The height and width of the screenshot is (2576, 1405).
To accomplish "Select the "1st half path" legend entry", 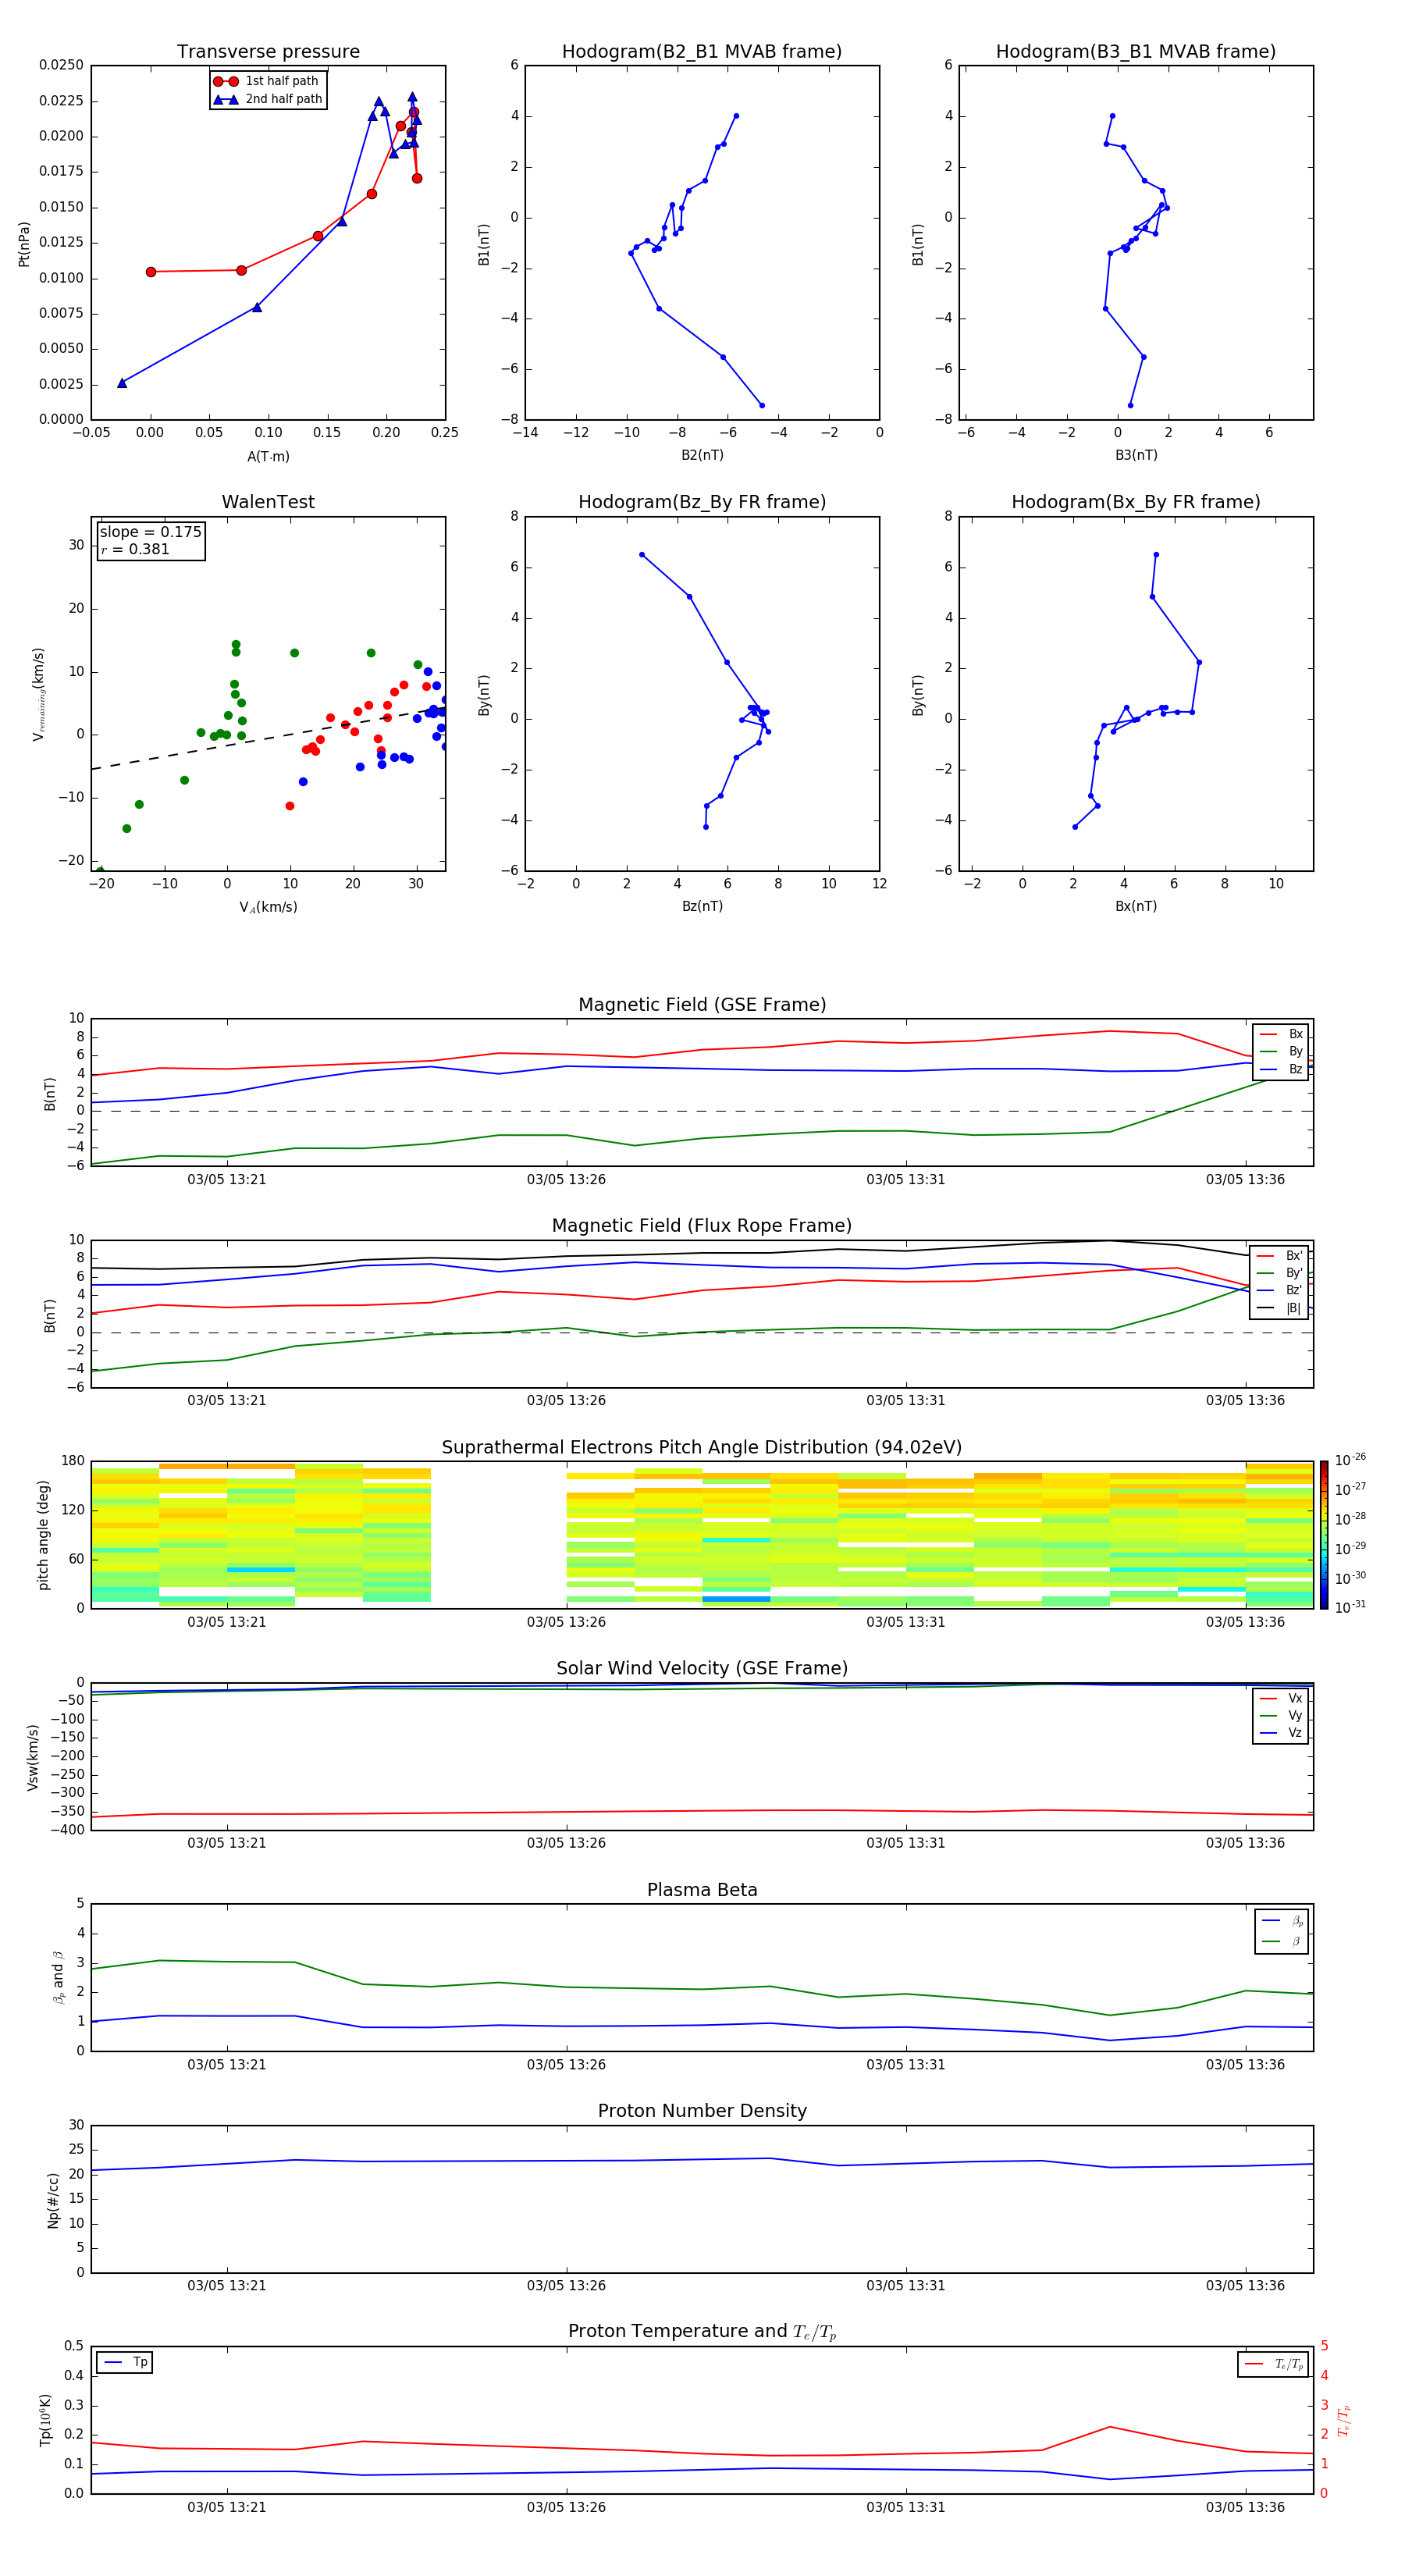I will pyautogui.click(x=267, y=81).
